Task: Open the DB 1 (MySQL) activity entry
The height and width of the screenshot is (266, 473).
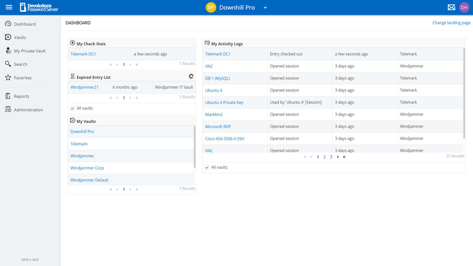Action: pyautogui.click(x=218, y=78)
